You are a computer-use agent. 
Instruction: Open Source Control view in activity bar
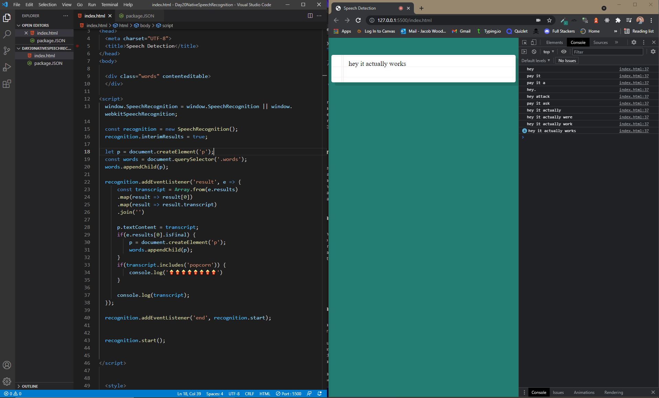point(7,50)
